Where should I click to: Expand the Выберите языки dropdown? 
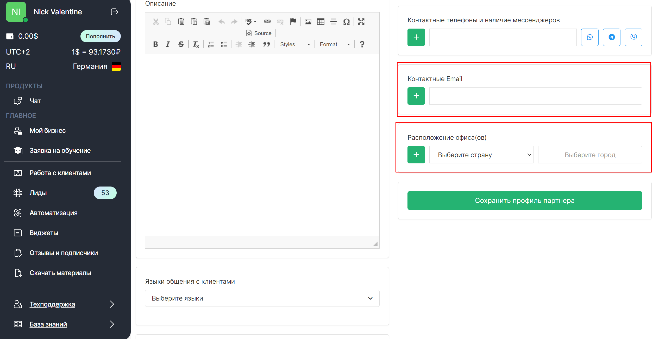262,298
